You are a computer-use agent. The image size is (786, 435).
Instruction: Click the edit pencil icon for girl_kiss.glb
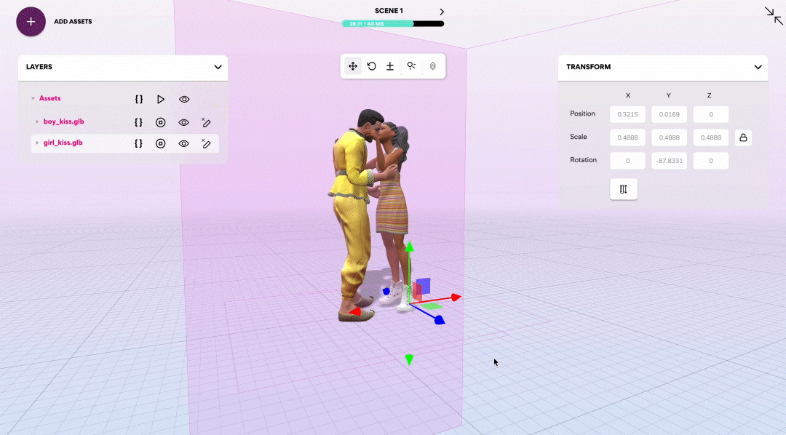206,143
